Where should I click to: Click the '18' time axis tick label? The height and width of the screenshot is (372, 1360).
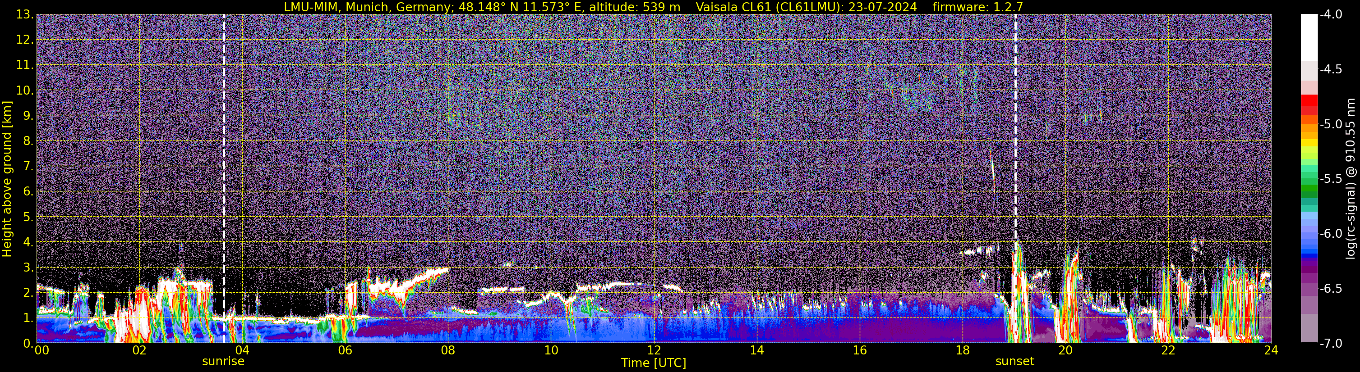click(x=963, y=350)
